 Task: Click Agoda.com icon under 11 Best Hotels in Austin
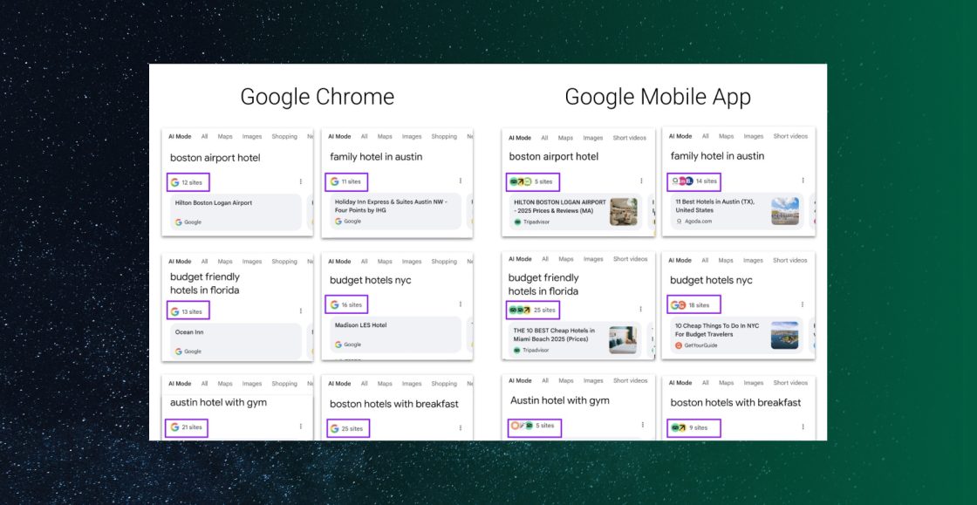tap(679, 221)
